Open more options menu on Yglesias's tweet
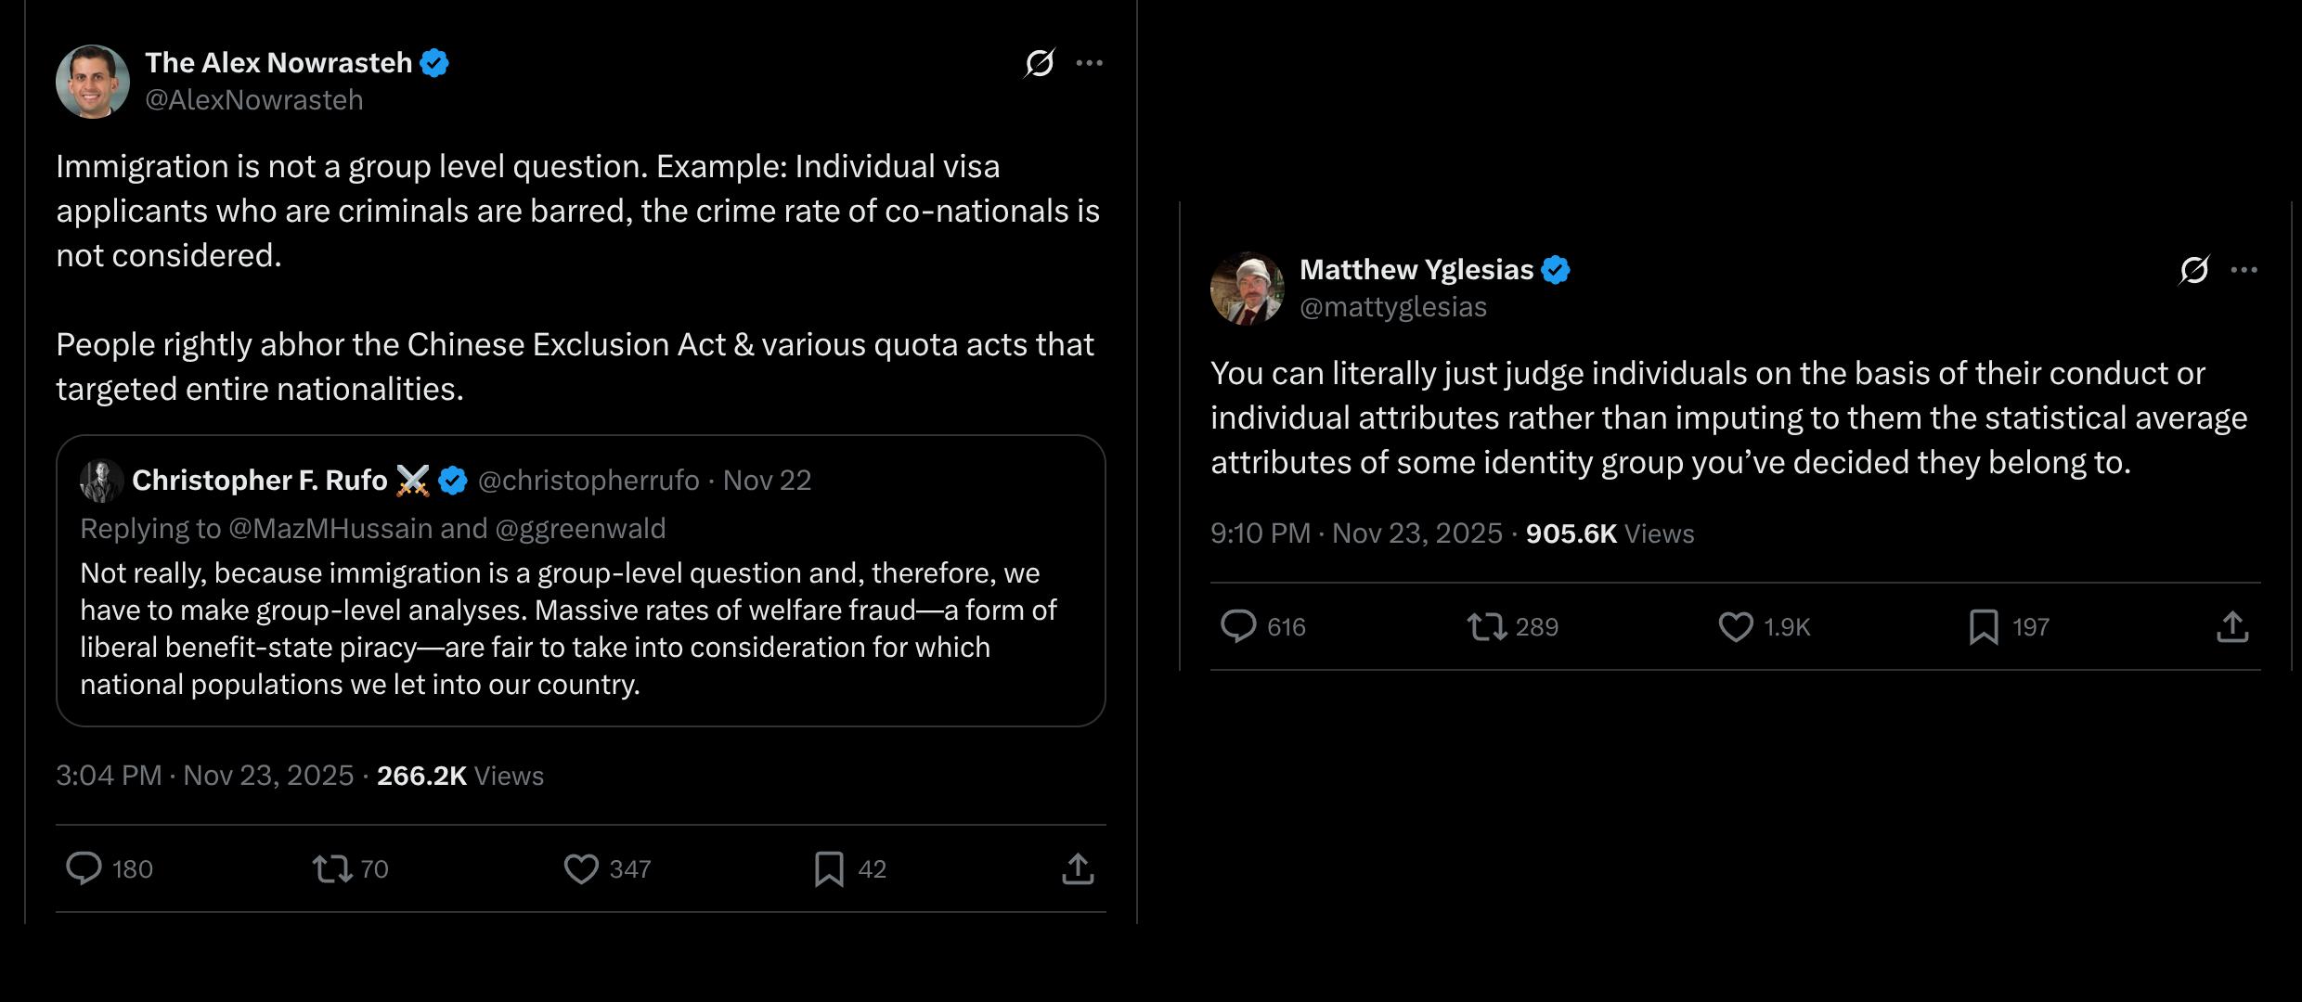Screen dimensions: 2302x1002 click(x=2244, y=270)
